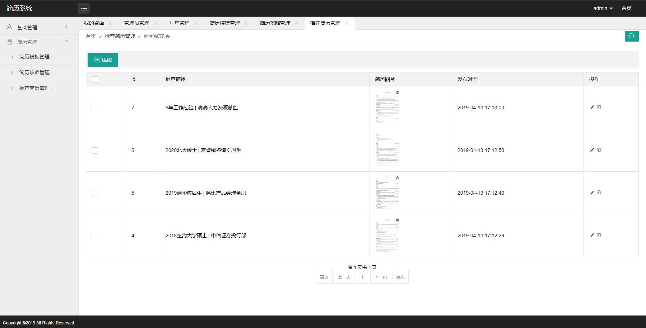Screen dimensions: 646x328
Task: Click description 2020北大硕士 | 麦肯锡咨询实习生
Action: tap(203, 150)
